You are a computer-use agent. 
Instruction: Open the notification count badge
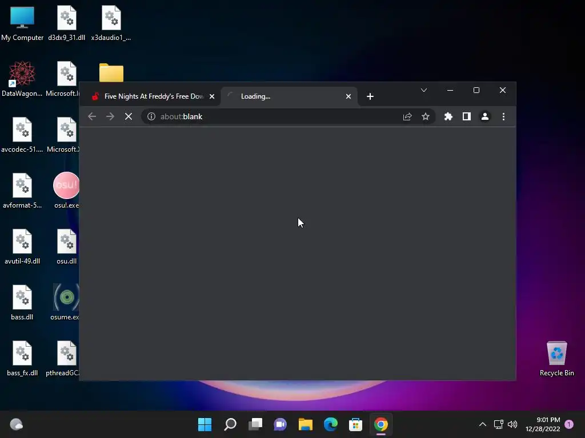569,424
